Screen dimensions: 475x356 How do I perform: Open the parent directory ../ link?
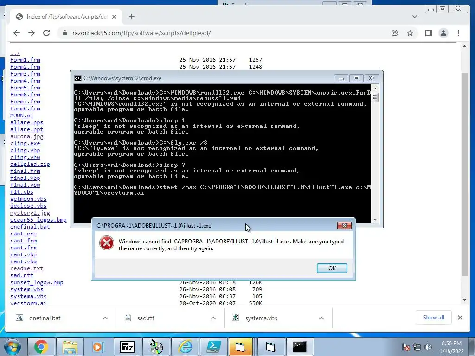15,53
